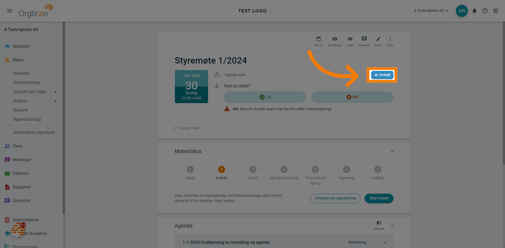This screenshot has width=505, height=248.
Task: Click the Startside home icon
Action: [7, 46]
